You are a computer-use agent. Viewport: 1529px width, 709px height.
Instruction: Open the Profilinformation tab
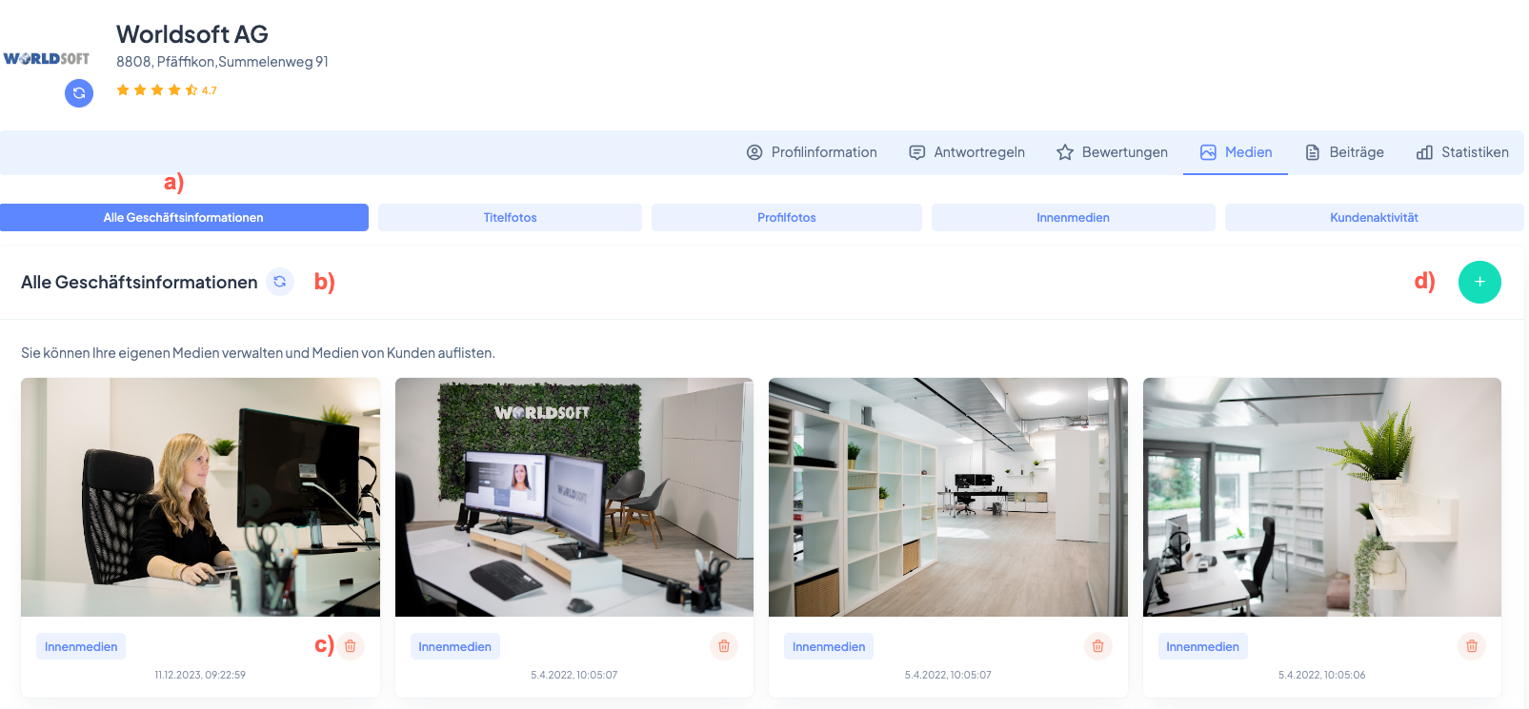coord(812,152)
